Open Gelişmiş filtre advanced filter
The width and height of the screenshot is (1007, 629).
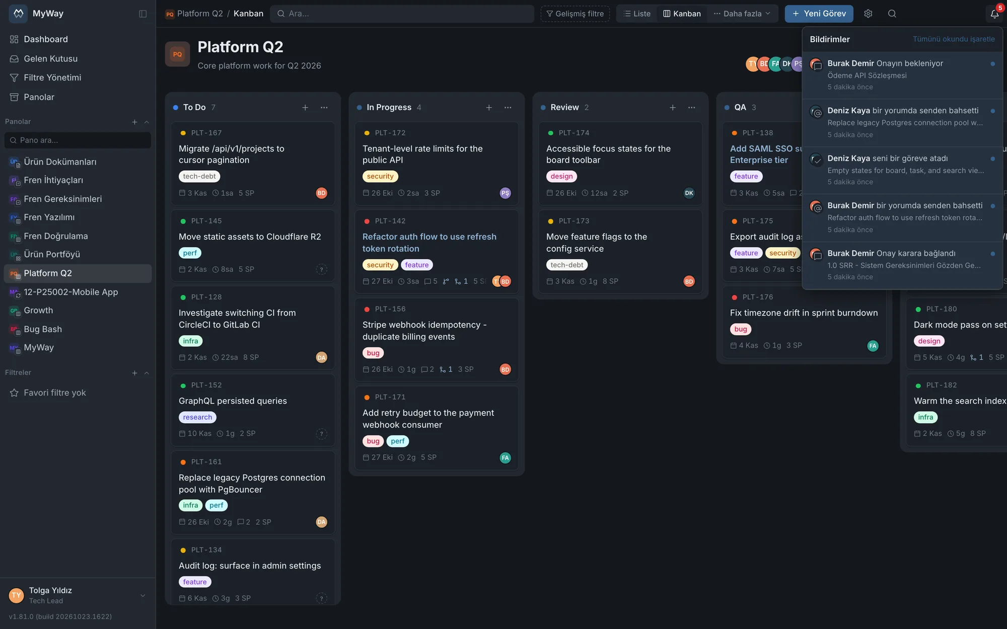575,14
